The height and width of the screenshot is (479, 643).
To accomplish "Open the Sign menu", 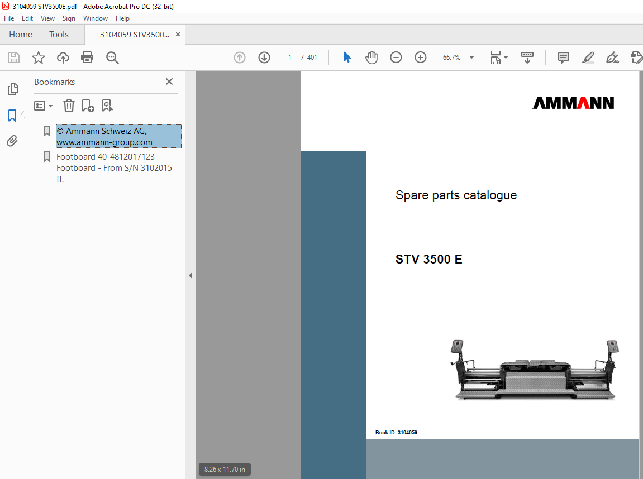I will [69, 18].
